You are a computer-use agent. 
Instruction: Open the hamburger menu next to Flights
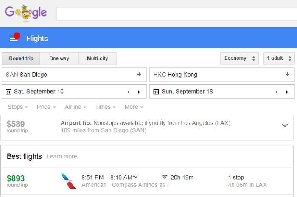14,38
